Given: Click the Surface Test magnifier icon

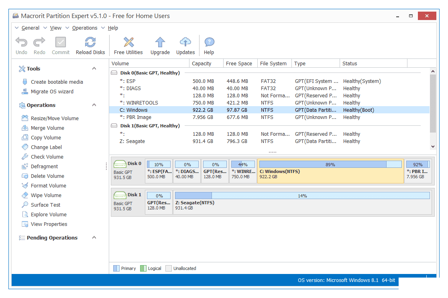Looking at the screenshot, I should coord(25,205).
